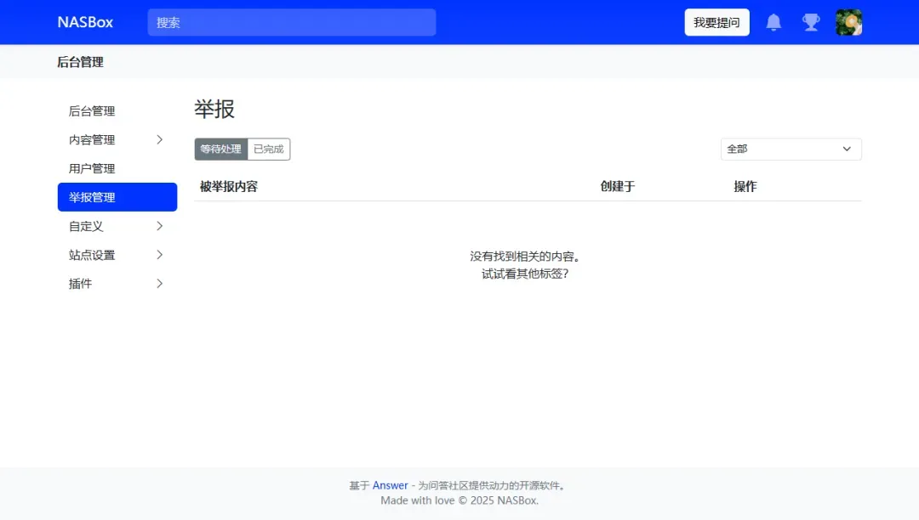Select the 等待处理 filter toggle
This screenshot has width=919, height=520.
click(221, 150)
